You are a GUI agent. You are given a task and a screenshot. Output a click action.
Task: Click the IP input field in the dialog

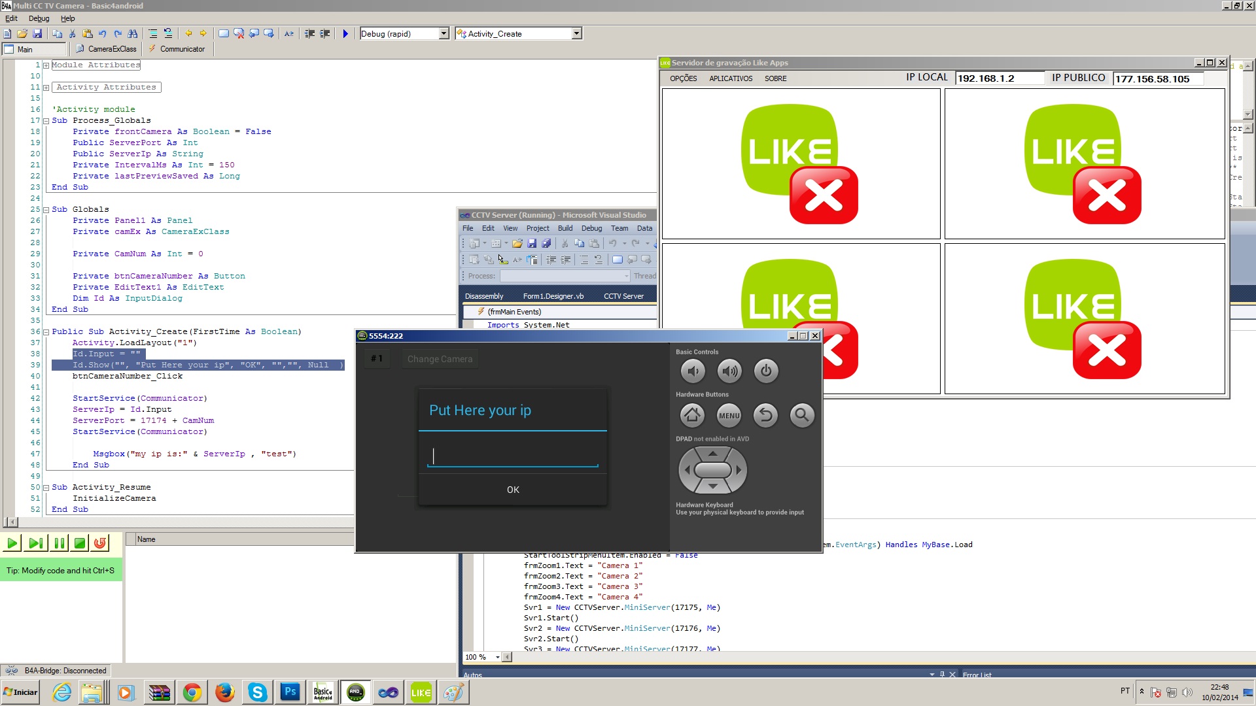[513, 456]
